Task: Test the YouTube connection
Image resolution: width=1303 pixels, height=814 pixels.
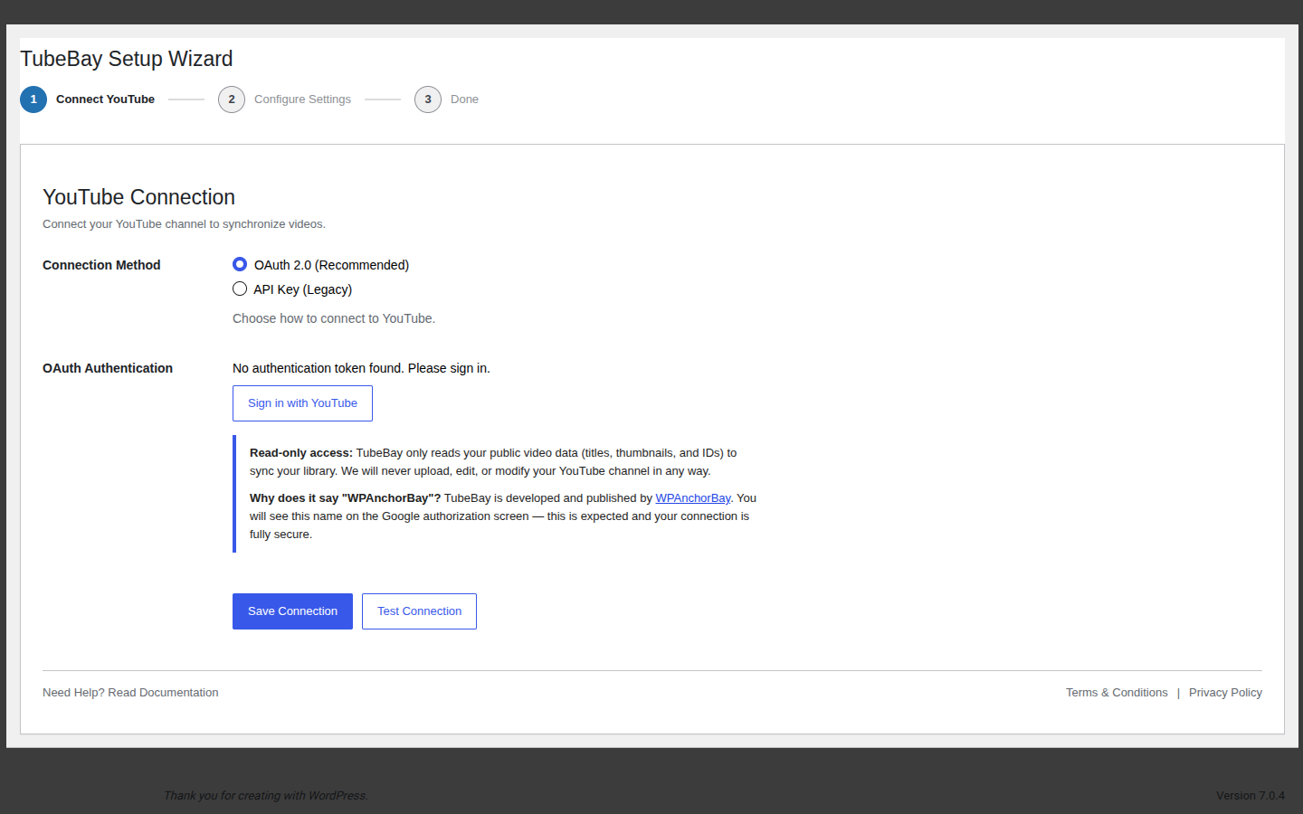Action: click(x=419, y=611)
